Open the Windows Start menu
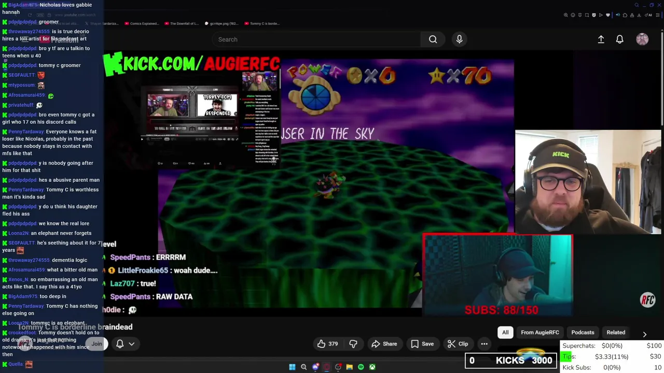664x373 pixels. point(292,367)
